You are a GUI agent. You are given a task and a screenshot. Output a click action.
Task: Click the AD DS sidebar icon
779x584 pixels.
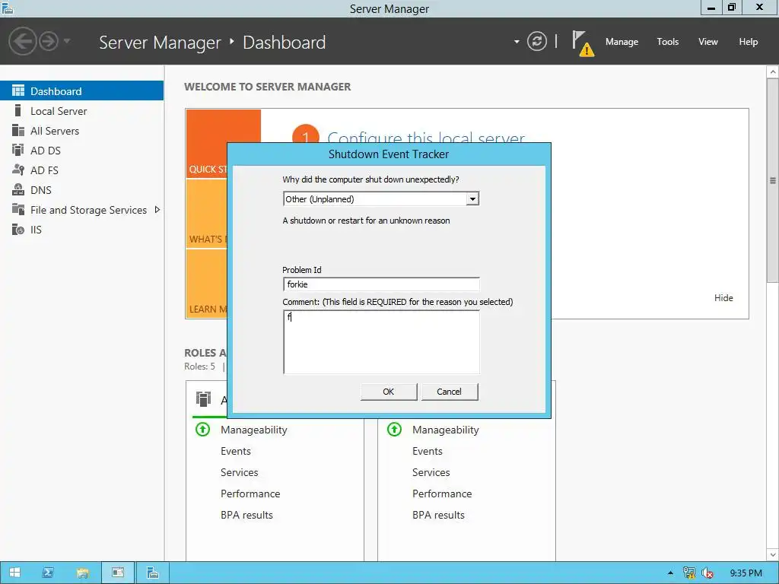18,150
